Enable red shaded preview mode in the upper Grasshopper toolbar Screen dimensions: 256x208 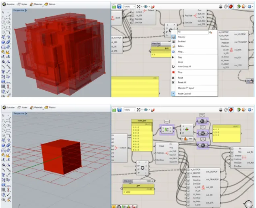tap(231, 6)
